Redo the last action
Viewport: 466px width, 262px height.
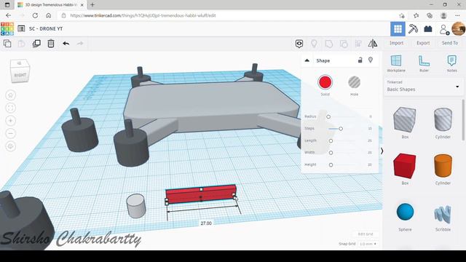tap(80, 44)
